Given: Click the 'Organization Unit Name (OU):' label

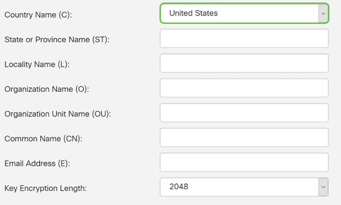Looking at the screenshot, I should click(x=57, y=114).
